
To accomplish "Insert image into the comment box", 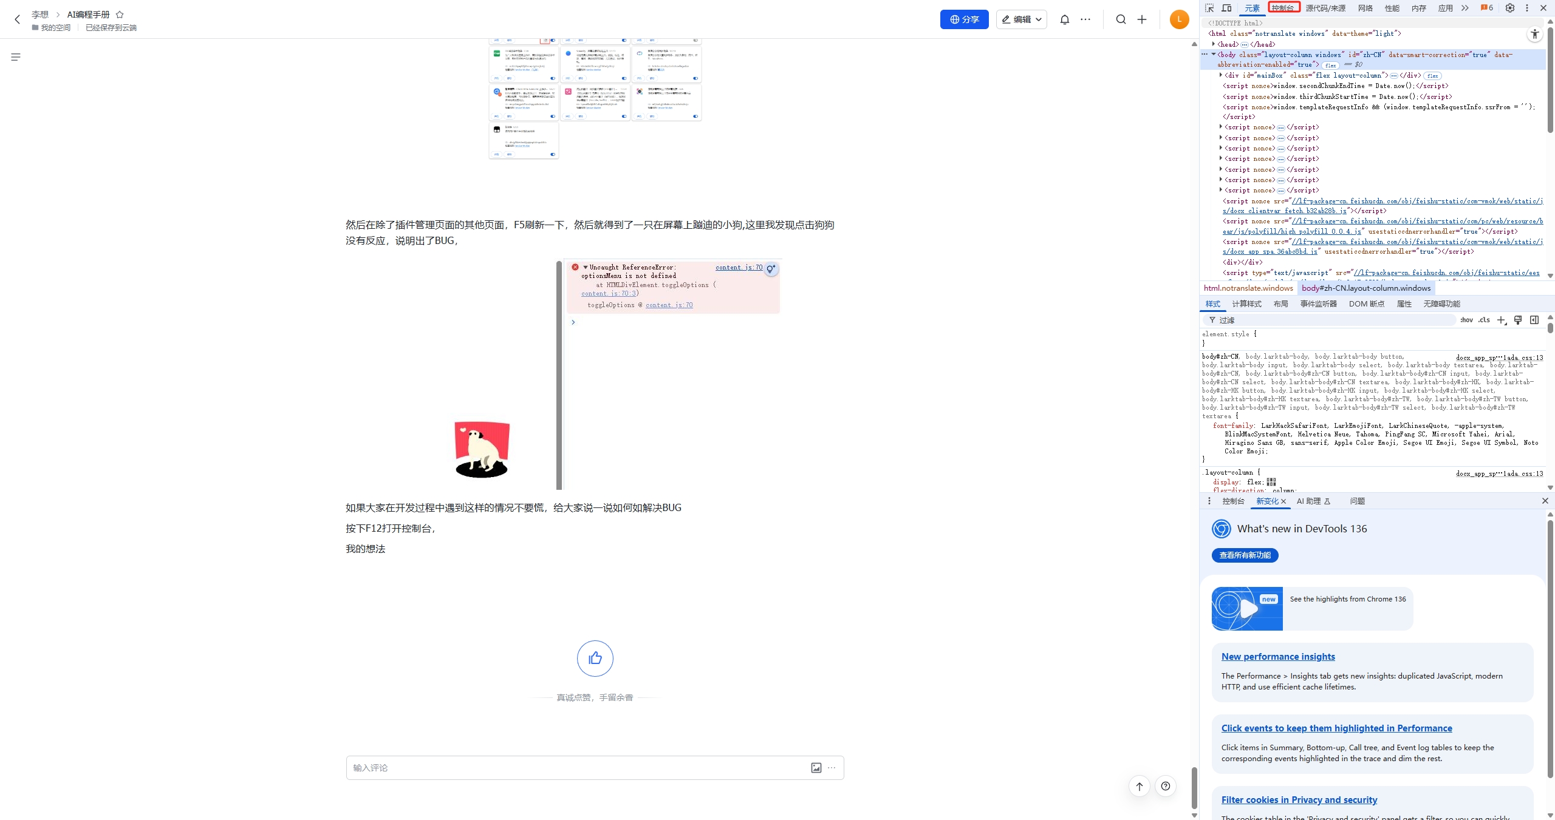I will pyautogui.click(x=816, y=768).
